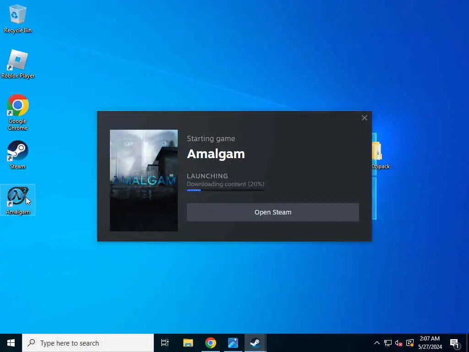469x352 pixels.
Task: Select the Steam desktop shortcut
Action: pos(18,155)
